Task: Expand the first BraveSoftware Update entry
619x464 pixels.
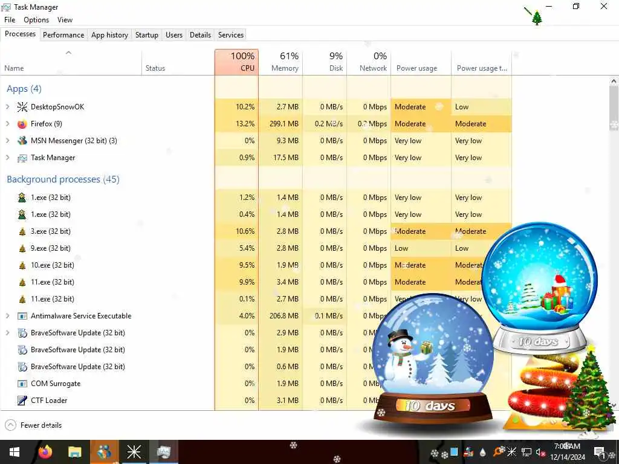Action: [7, 333]
